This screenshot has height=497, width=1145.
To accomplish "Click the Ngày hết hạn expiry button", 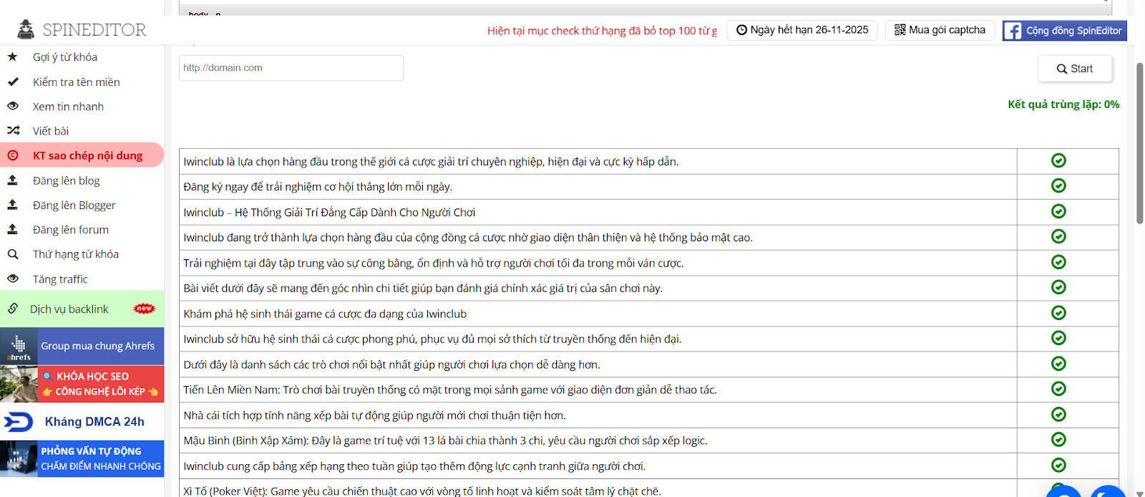I will point(801,30).
